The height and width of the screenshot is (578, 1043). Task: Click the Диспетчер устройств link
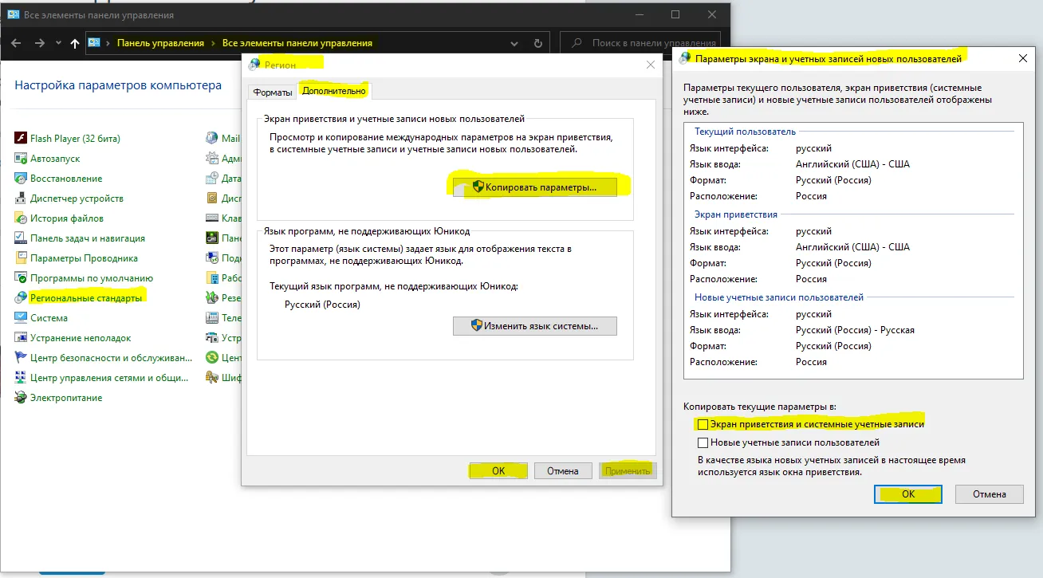click(x=77, y=199)
